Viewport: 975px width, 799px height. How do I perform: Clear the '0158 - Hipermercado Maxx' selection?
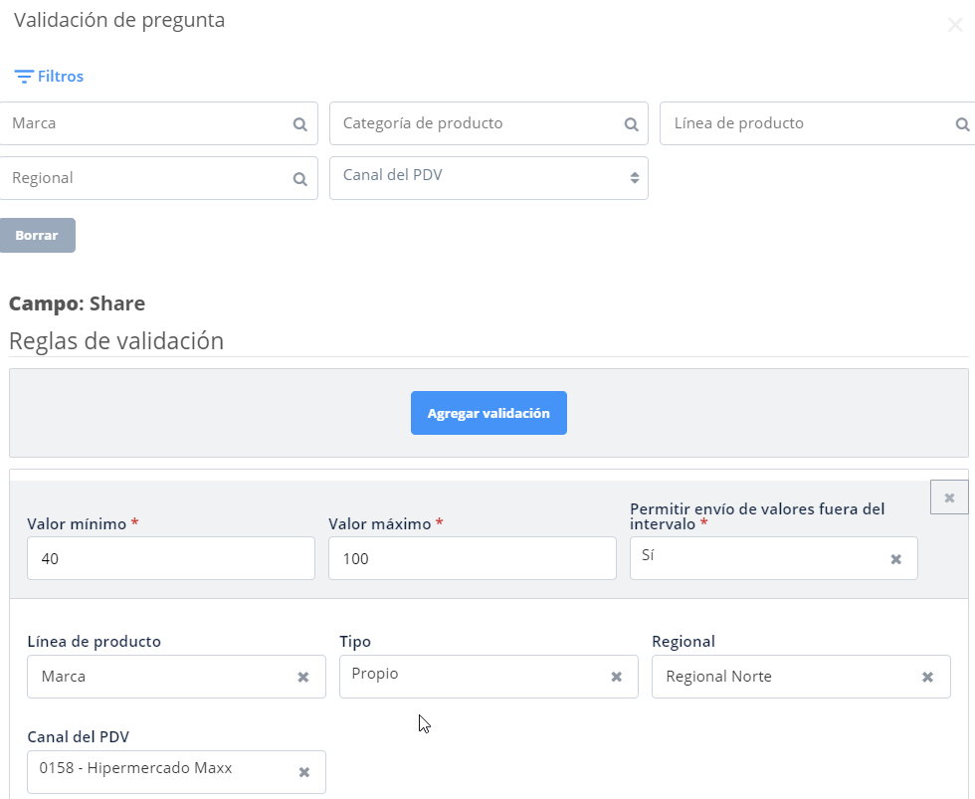coord(304,772)
